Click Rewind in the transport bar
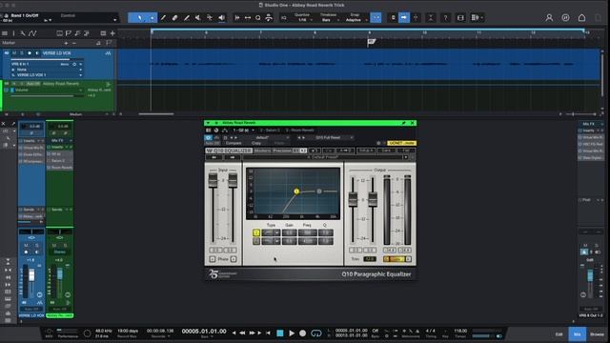The height and width of the screenshot is (343, 610). [242, 333]
